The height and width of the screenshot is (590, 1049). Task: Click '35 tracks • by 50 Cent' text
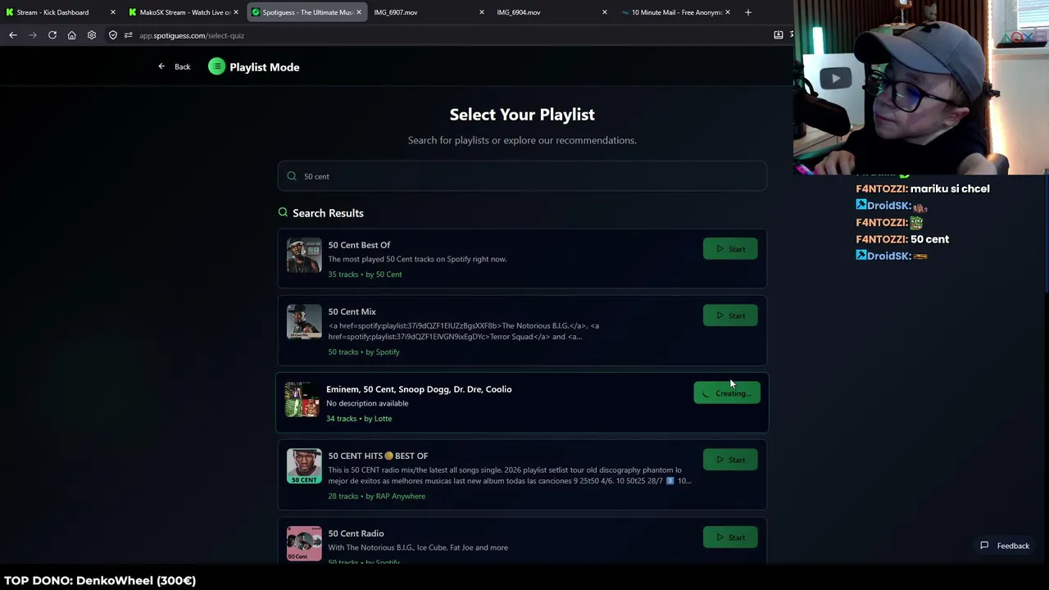(x=365, y=275)
